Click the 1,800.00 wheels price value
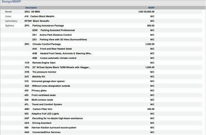Image resolution: width=206 pixels, height=135 pixels. 150,67
